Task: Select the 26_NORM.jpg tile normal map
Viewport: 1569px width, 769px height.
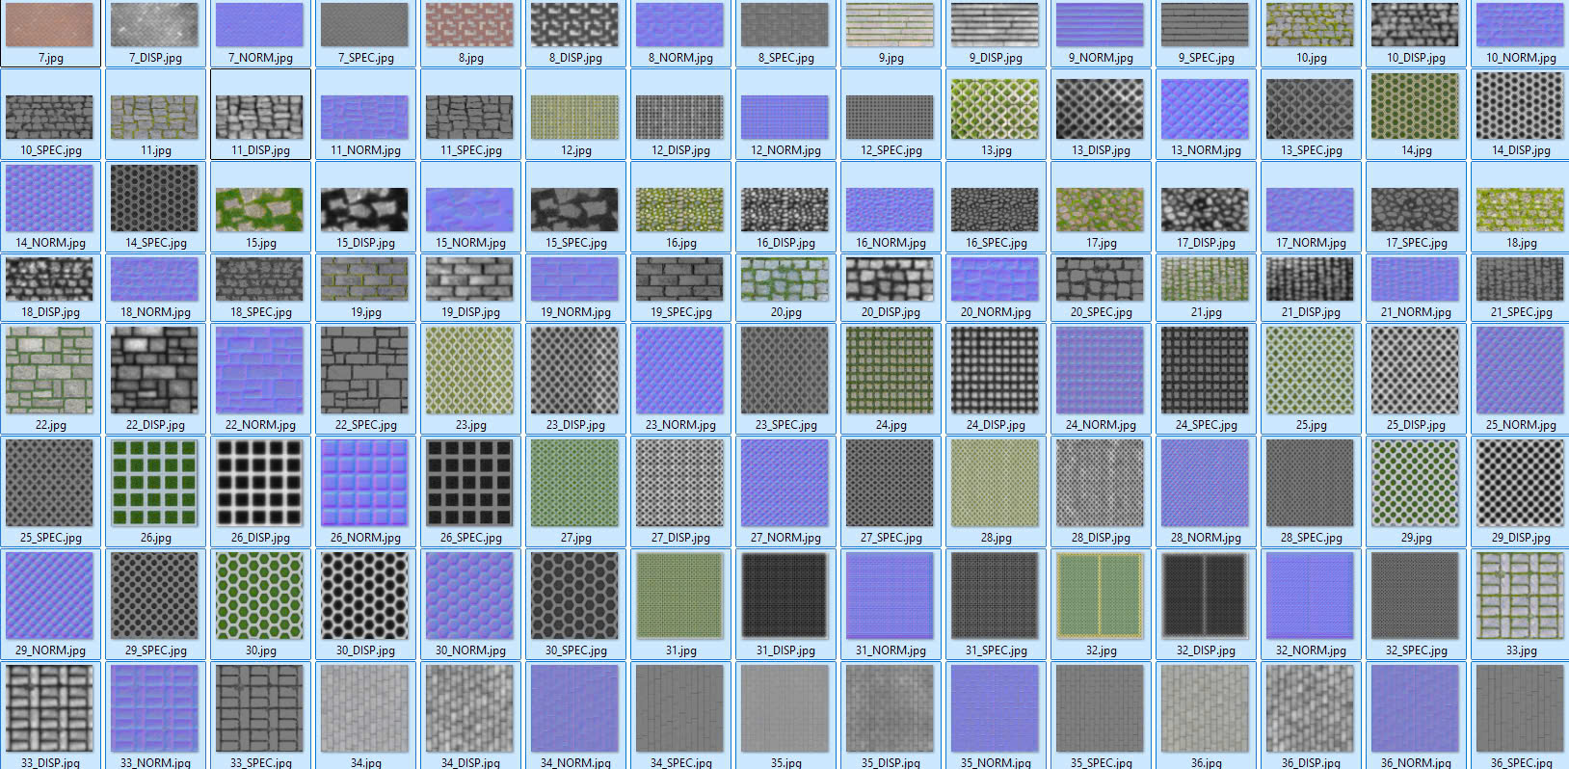Action: [365, 483]
